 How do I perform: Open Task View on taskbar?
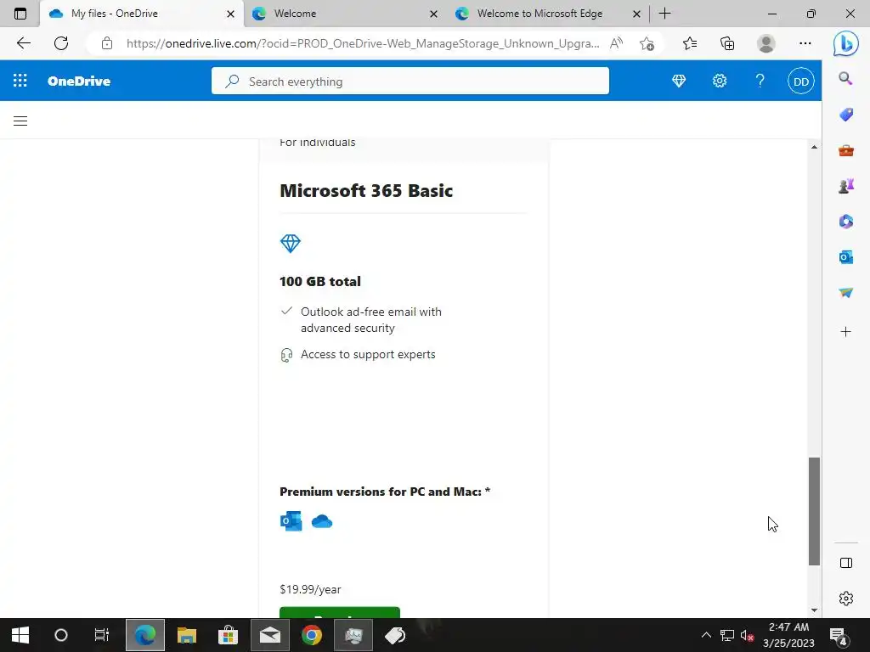102,635
